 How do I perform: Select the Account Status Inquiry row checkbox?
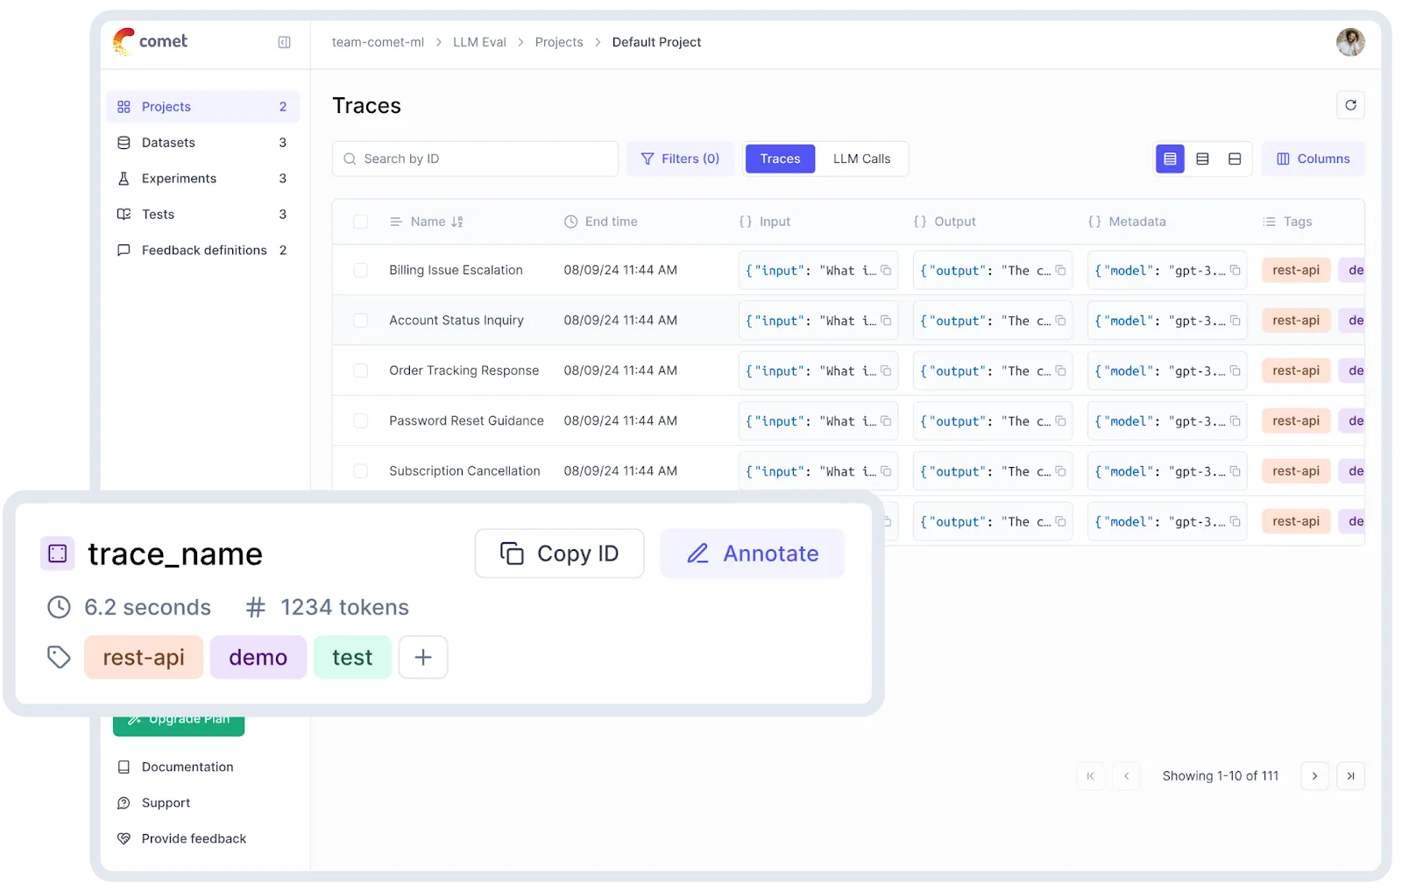point(360,321)
